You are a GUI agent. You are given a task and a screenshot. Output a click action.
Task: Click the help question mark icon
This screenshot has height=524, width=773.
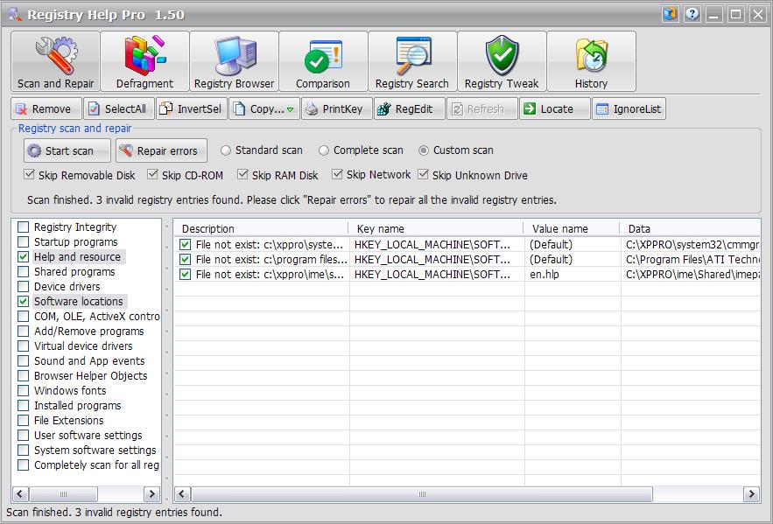(692, 14)
